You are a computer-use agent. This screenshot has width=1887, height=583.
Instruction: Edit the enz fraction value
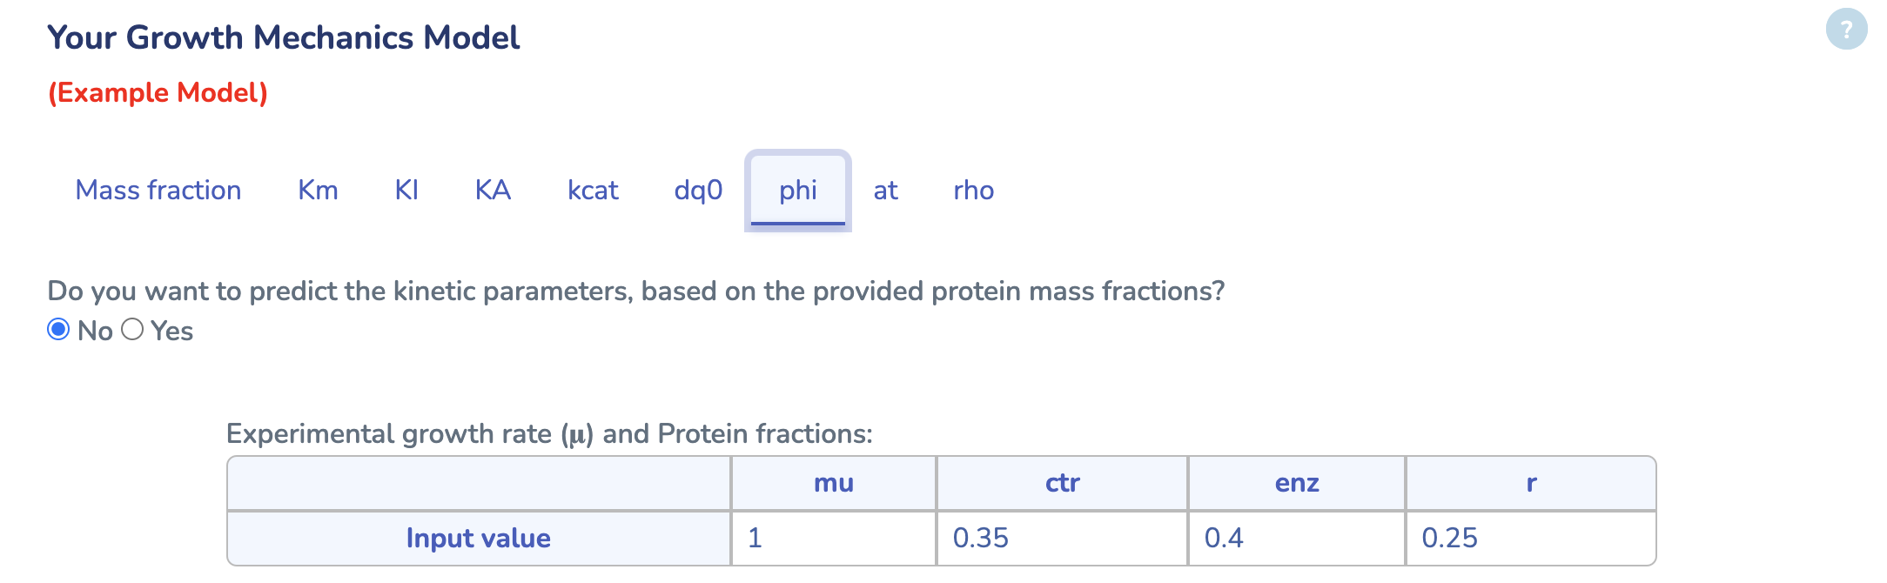[x=1295, y=538]
